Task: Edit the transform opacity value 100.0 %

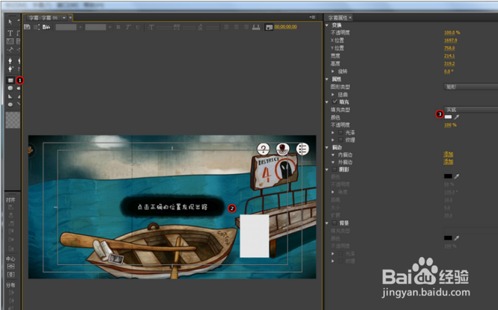Action: 452,32
